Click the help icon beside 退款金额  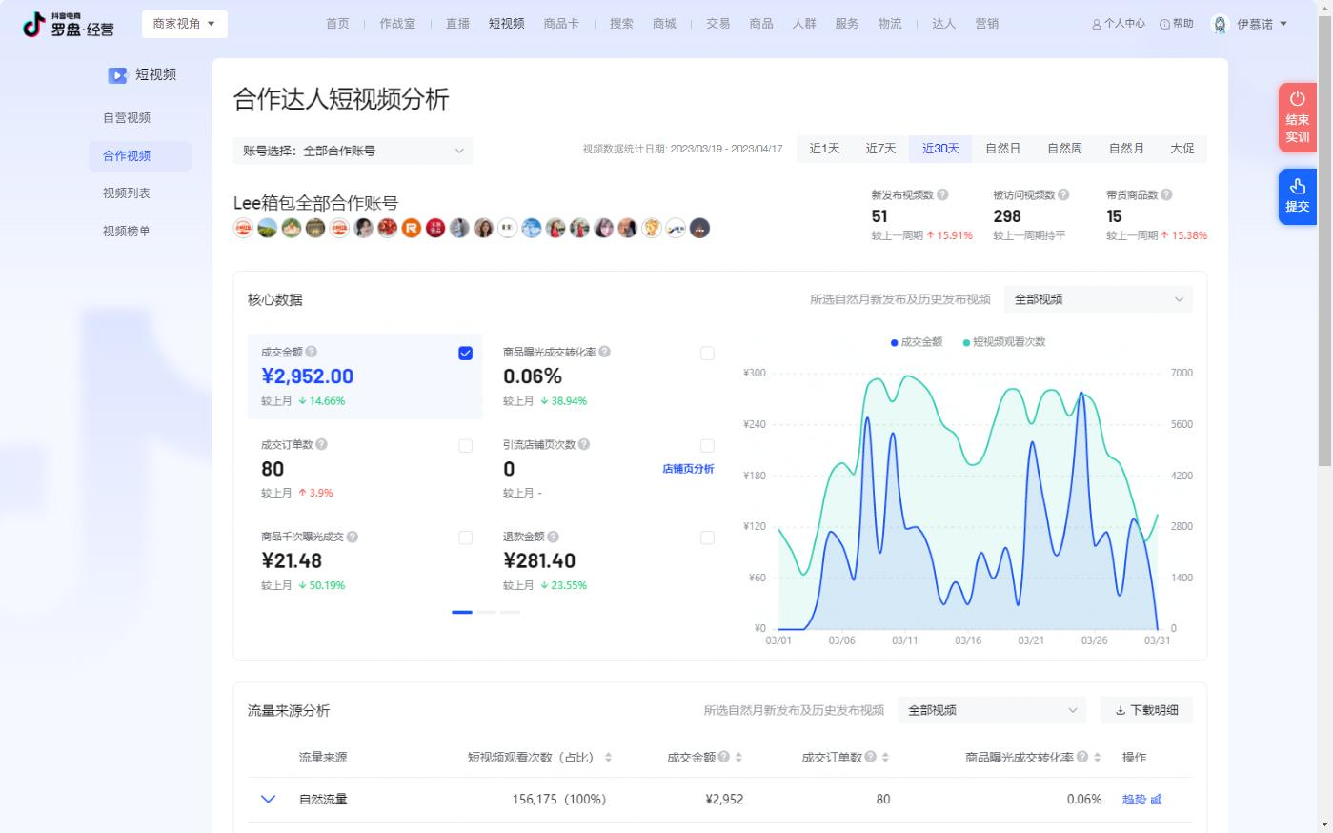tap(554, 537)
